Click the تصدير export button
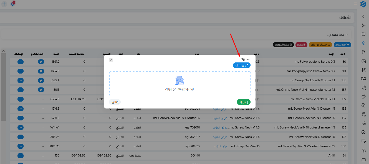 [x=301, y=45]
